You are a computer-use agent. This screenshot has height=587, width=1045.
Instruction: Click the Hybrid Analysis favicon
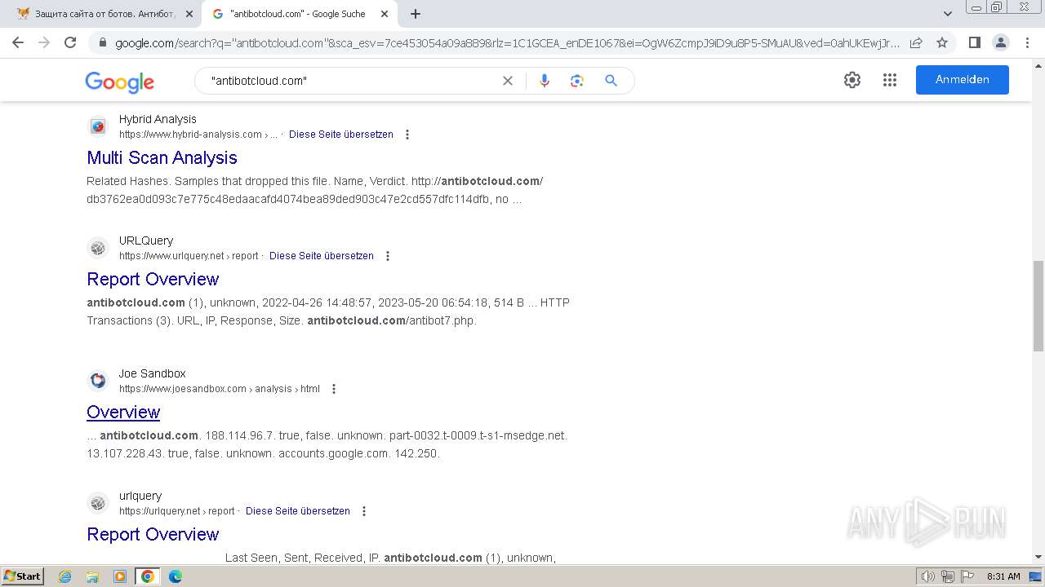click(98, 126)
